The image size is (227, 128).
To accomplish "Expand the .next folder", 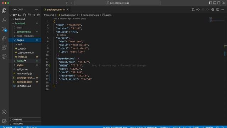I will point(25,27).
